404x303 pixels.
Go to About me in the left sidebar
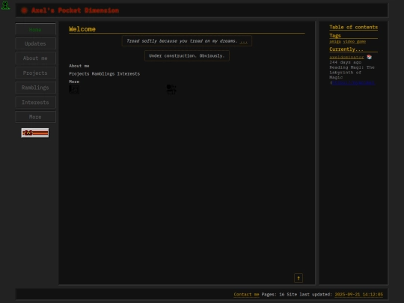[x=35, y=58]
